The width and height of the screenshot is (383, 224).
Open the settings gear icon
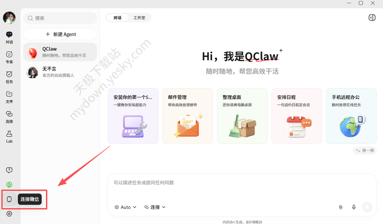coord(9,214)
